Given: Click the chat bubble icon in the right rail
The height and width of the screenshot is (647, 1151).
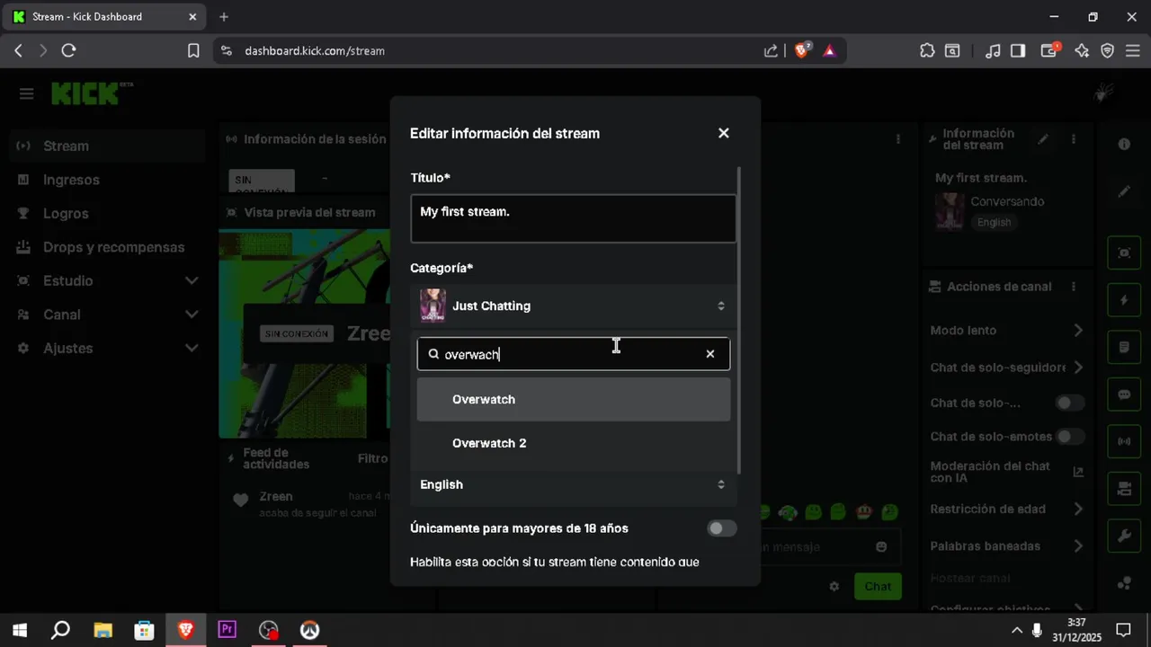Looking at the screenshot, I should click(x=1124, y=394).
